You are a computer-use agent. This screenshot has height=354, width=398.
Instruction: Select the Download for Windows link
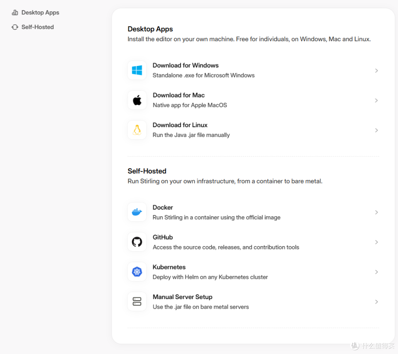coord(185,65)
